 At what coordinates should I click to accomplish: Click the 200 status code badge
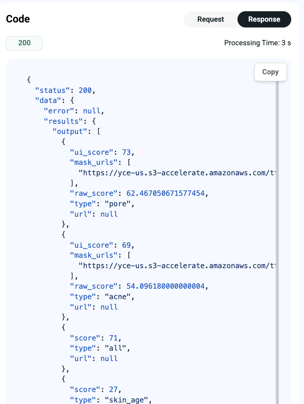24,43
